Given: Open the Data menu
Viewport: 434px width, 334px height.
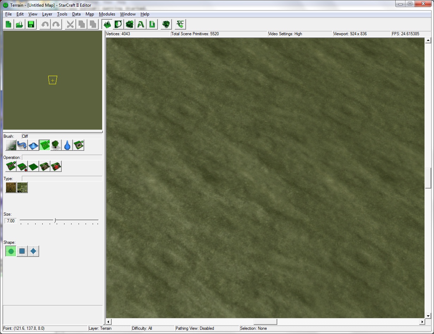Looking at the screenshot, I should 76,14.
